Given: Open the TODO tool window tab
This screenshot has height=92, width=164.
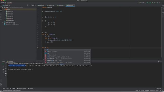Looking at the screenshot, I should point(6,88).
